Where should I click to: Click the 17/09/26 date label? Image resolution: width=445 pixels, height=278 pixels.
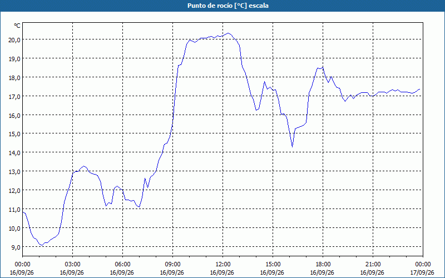pos(422,272)
